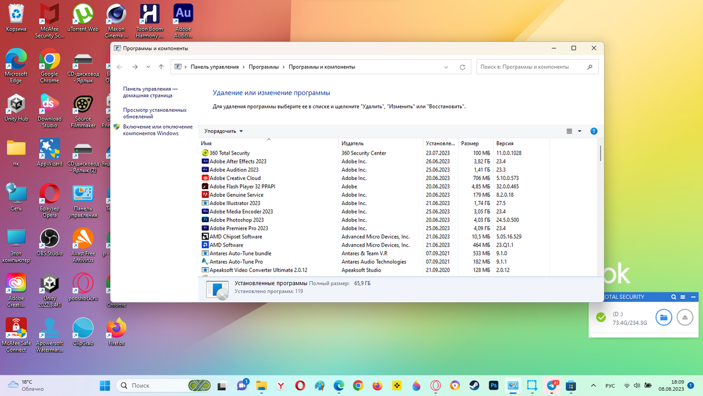Open the Source Filmmaker desktop icon
This screenshot has width=703, height=396.
tap(83, 111)
